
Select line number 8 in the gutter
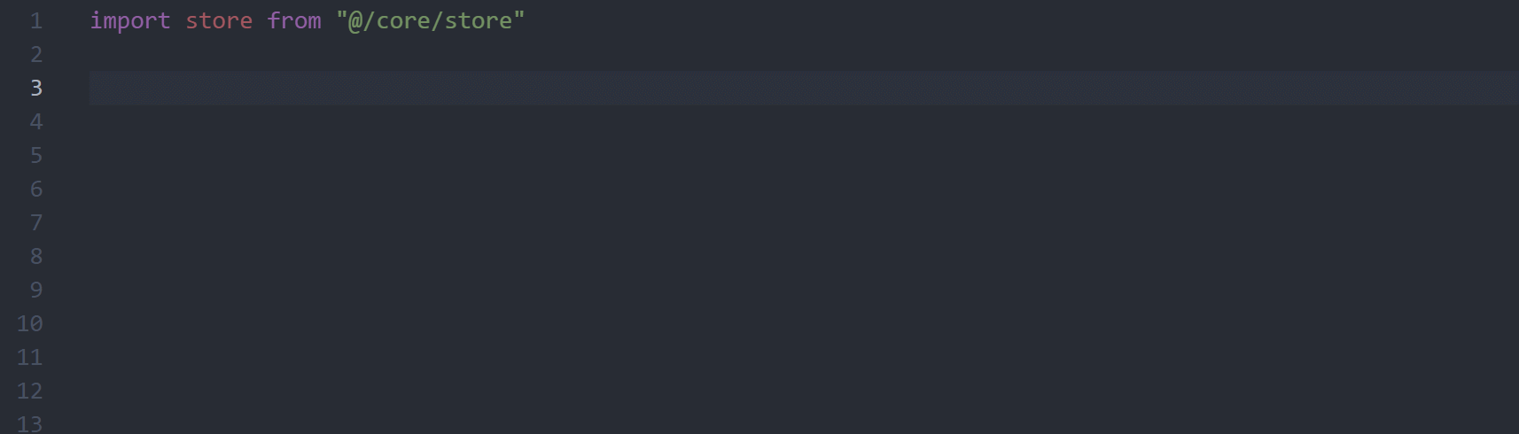36,256
